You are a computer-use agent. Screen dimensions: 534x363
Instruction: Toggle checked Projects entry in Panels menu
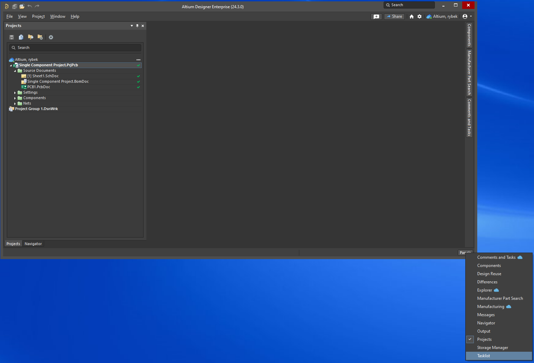[x=499, y=339]
